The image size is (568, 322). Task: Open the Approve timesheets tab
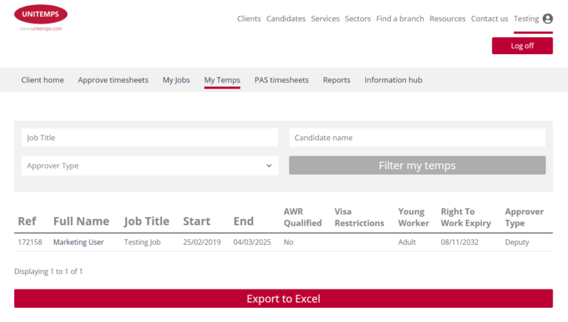pyautogui.click(x=113, y=80)
